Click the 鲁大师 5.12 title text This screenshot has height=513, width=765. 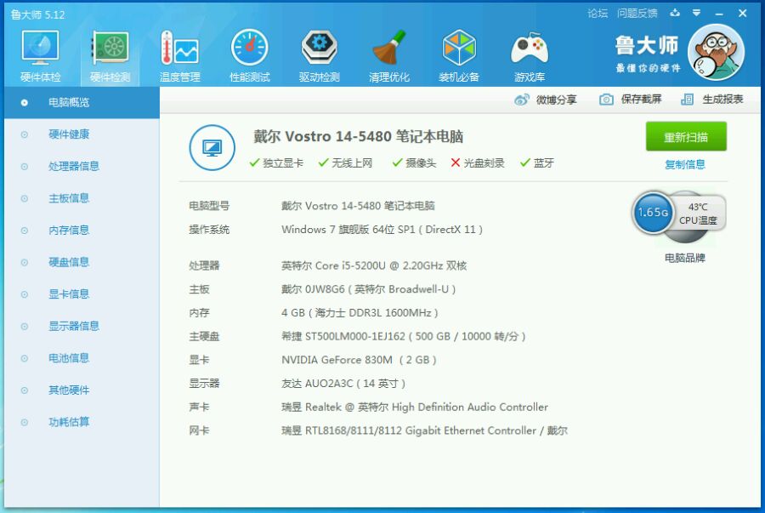[x=37, y=14]
